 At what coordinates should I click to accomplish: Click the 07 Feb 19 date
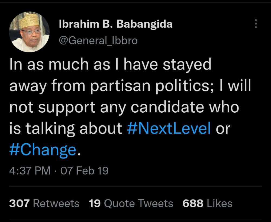[84, 170]
